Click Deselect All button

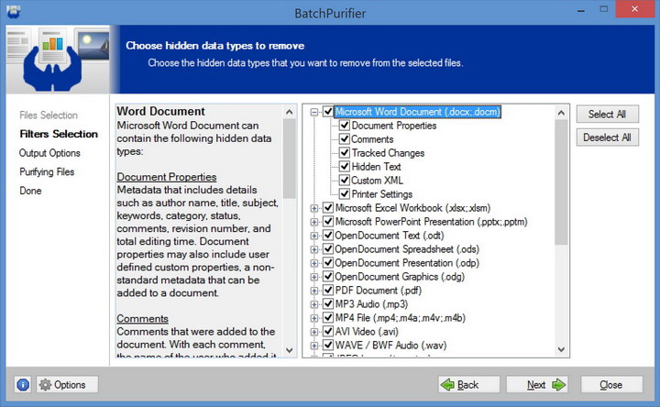607,137
